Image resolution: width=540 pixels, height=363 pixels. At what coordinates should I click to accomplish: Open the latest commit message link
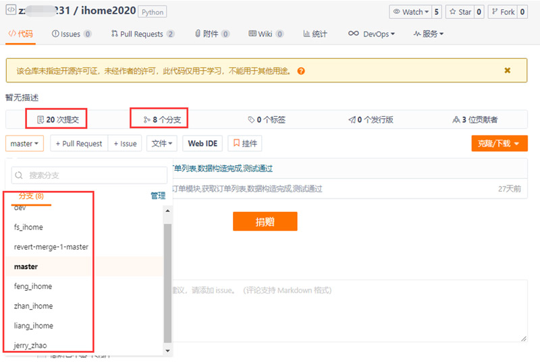click(223, 169)
